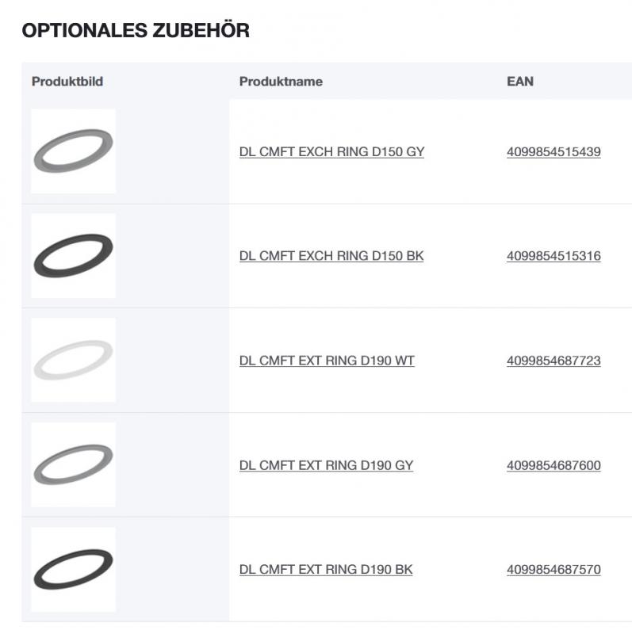Click the black D190 ring product image

click(72, 571)
